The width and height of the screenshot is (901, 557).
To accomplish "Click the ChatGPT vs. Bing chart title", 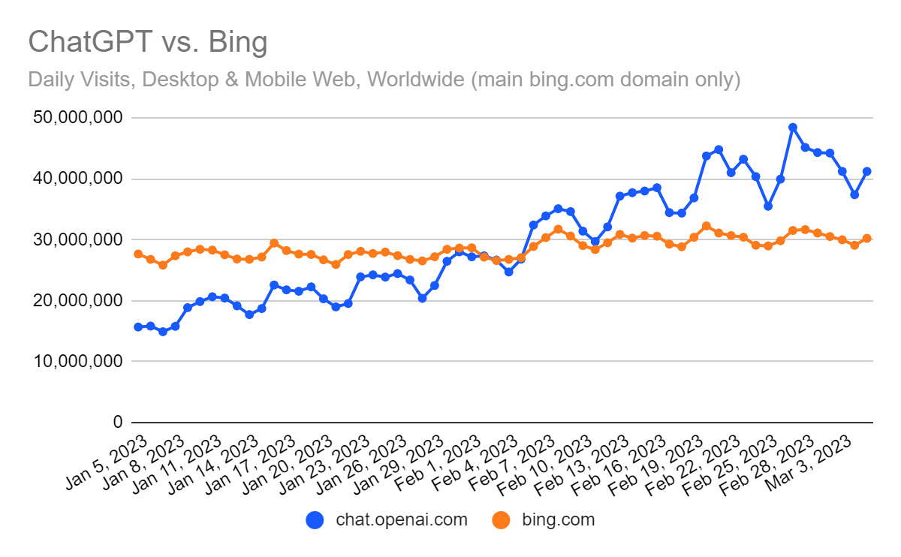I will (147, 43).
